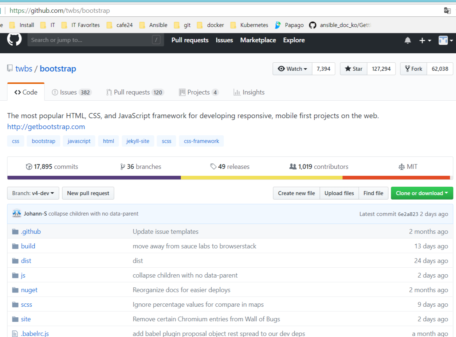The width and height of the screenshot is (456, 337).
Task: Open IT Favorites bookmark folder
Action: (x=80, y=25)
